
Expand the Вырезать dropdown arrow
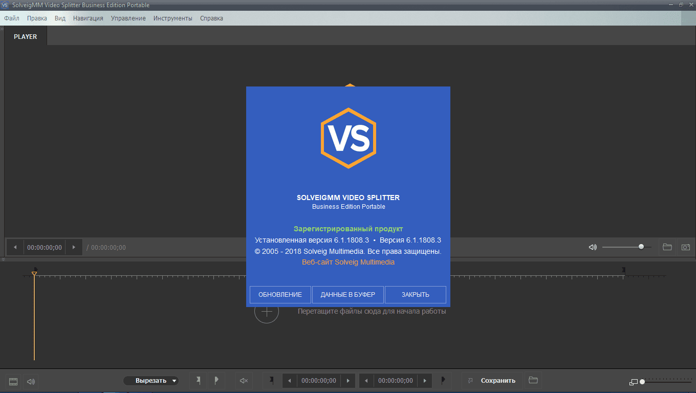(174, 381)
